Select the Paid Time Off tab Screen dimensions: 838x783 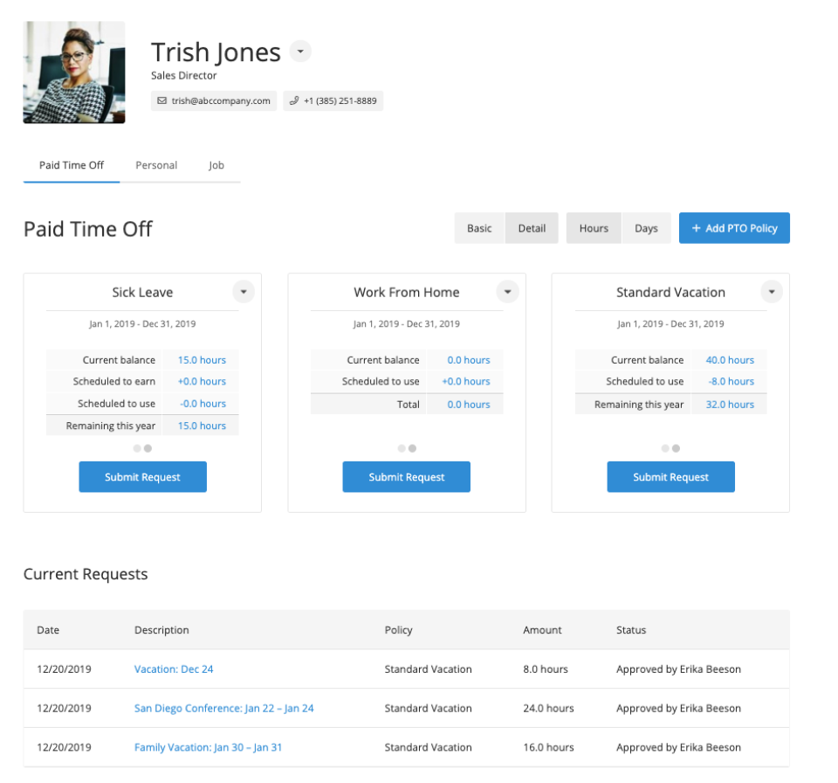tap(71, 165)
